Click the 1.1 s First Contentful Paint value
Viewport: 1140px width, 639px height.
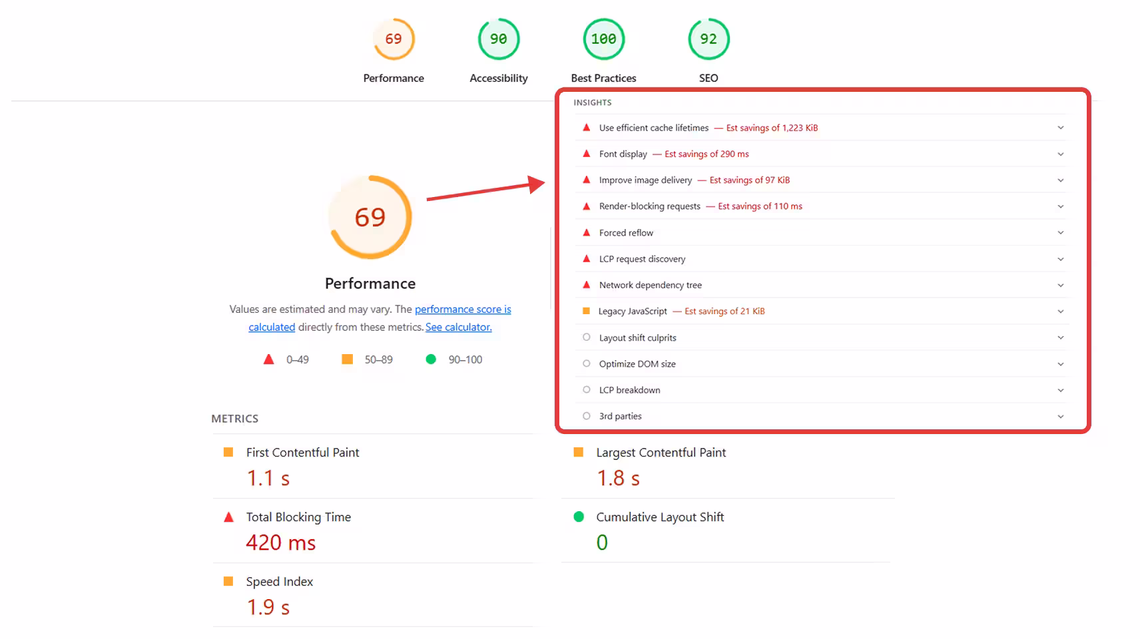coord(268,478)
